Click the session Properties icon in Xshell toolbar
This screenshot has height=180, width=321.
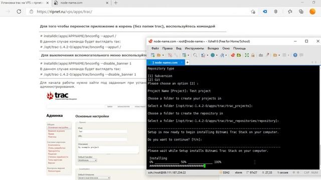pyautogui.click(x=184, y=55)
